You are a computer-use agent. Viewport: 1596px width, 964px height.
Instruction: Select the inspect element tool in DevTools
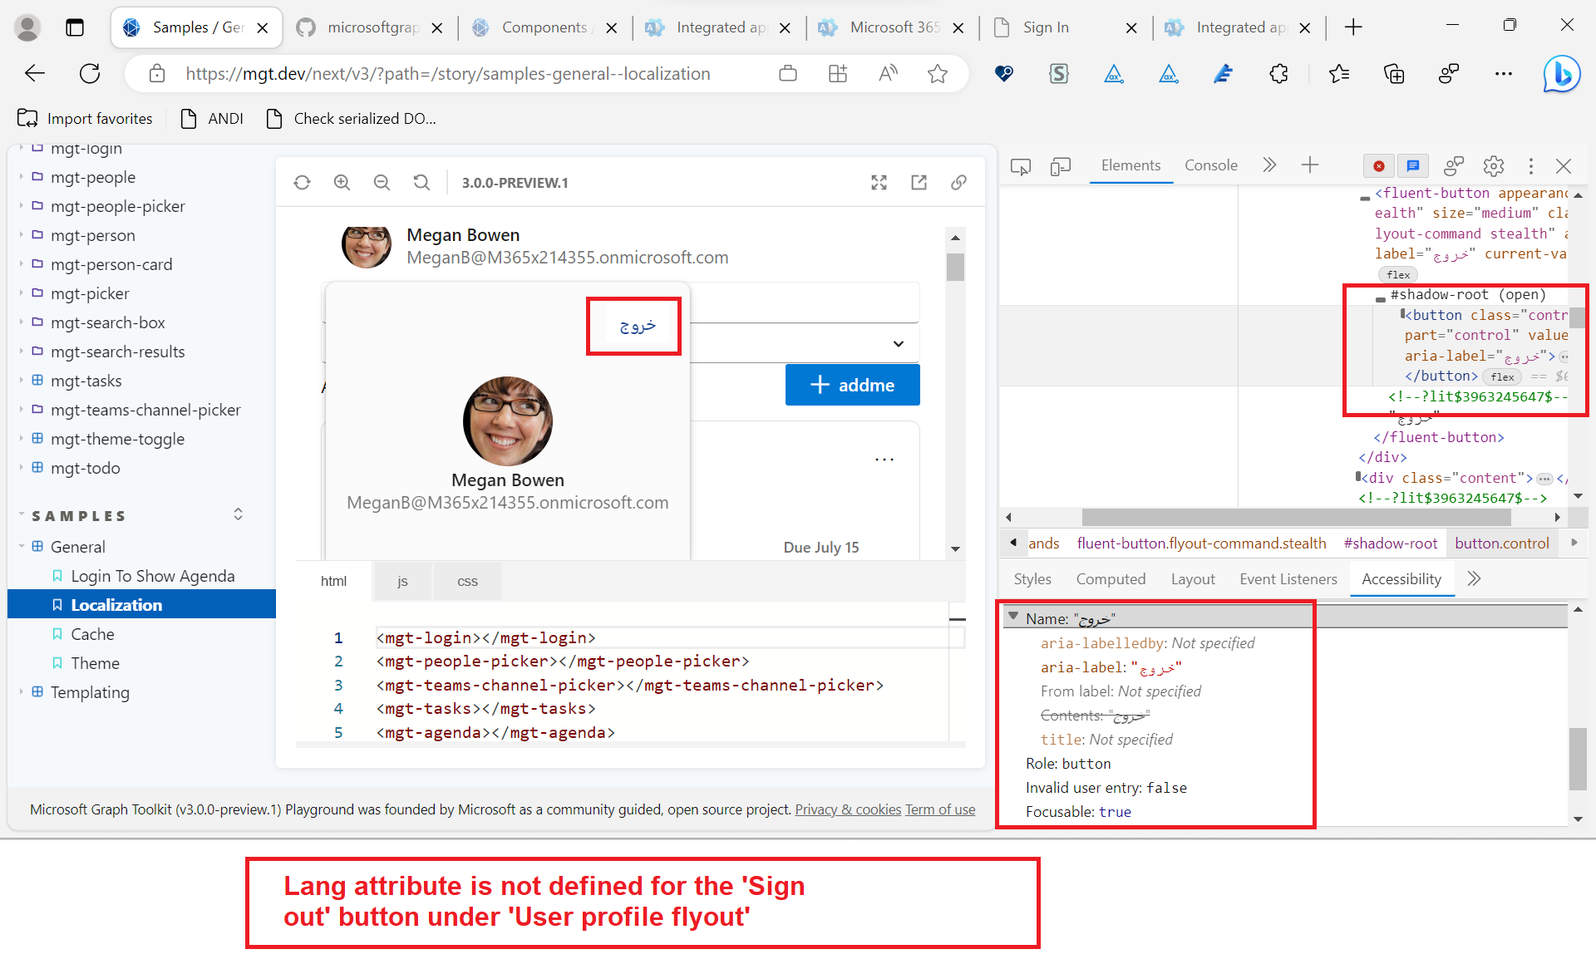[x=1020, y=166]
